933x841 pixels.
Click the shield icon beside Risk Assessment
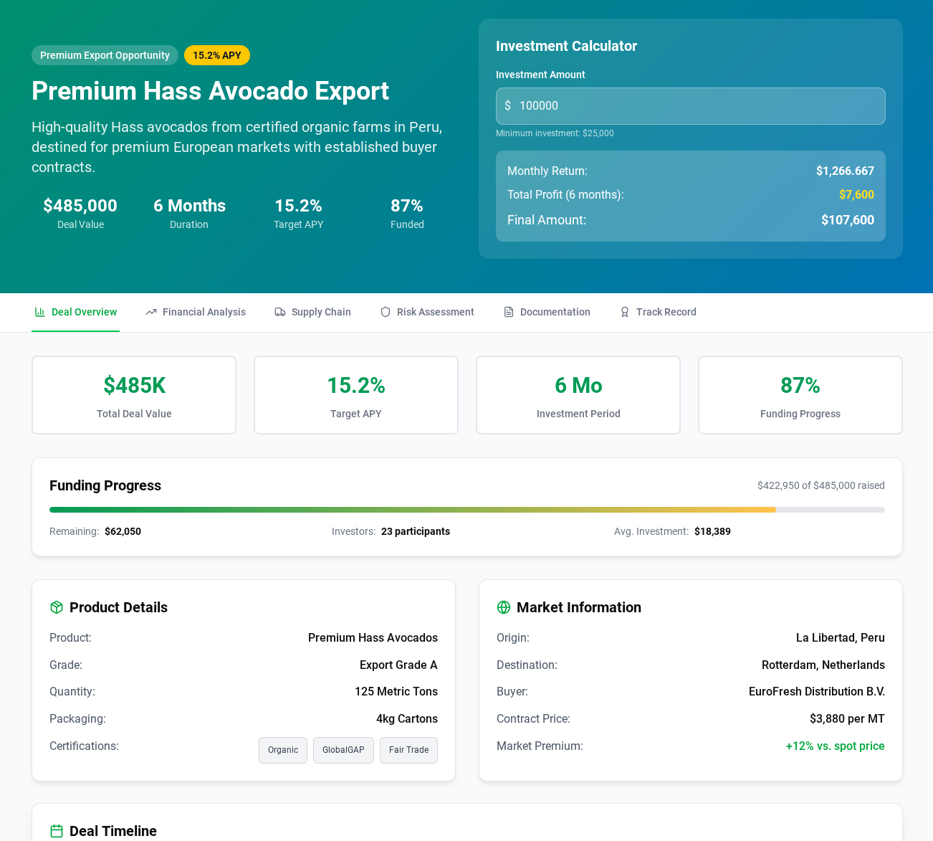coord(386,312)
